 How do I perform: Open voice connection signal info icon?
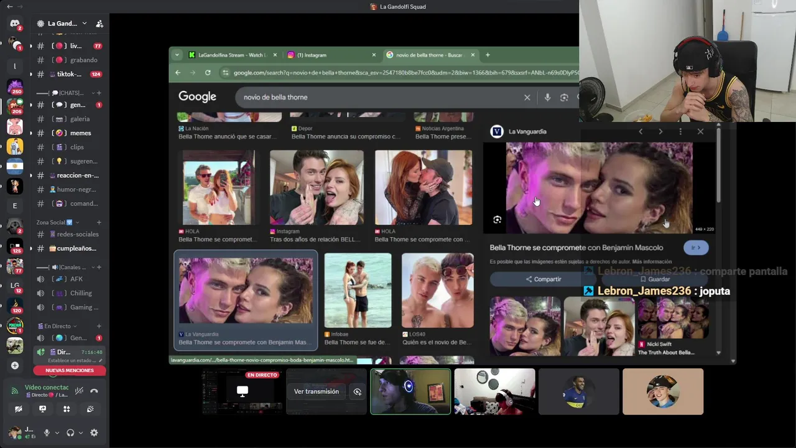click(x=15, y=391)
